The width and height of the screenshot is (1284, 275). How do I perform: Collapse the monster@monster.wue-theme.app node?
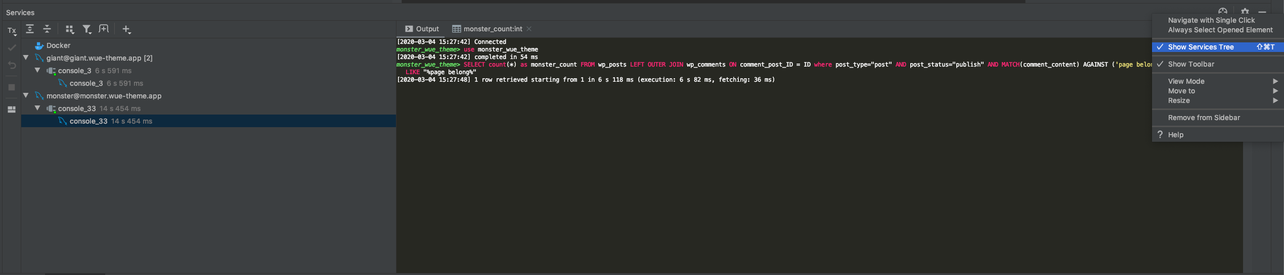26,95
